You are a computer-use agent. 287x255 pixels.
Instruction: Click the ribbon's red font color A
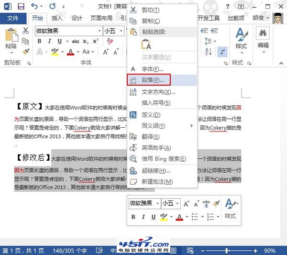coord(71,52)
